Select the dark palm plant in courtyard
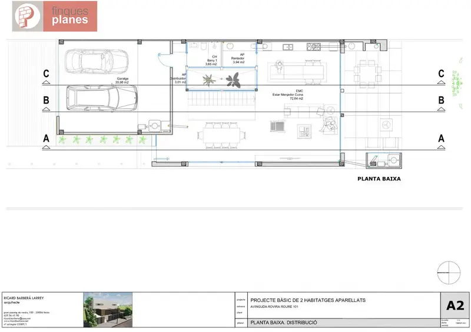The height and width of the screenshot is (332, 471). [235, 79]
